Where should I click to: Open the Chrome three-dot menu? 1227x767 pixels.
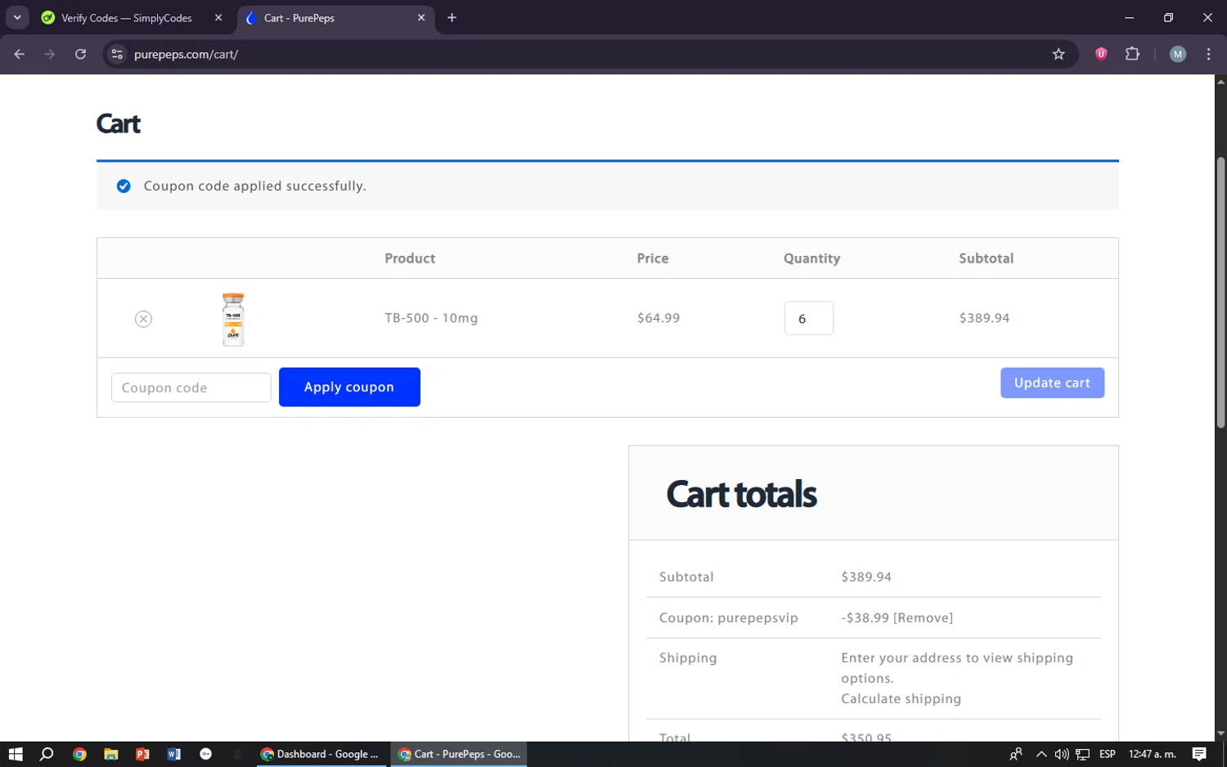pos(1208,54)
